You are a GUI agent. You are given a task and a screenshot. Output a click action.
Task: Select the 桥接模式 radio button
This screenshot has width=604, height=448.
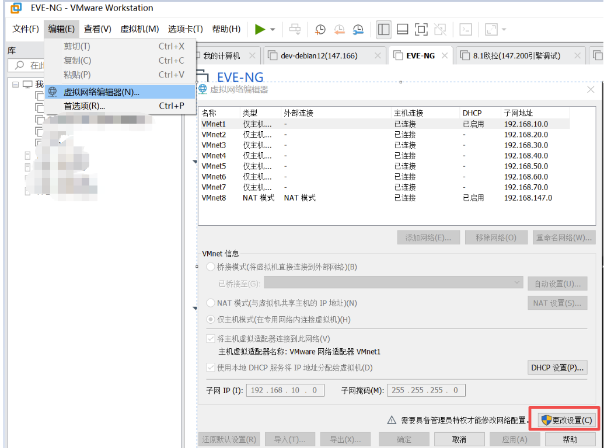(x=210, y=267)
